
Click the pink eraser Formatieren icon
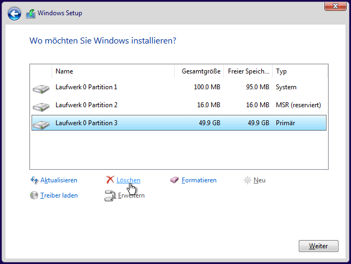click(174, 180)
